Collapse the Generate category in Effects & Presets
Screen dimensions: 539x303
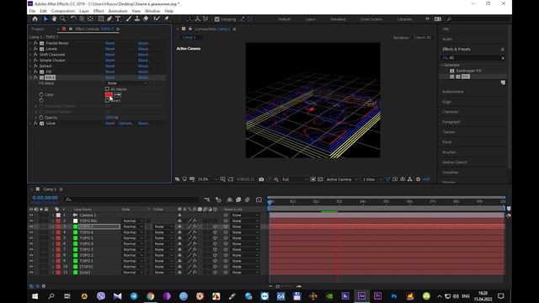click(441, 65)
